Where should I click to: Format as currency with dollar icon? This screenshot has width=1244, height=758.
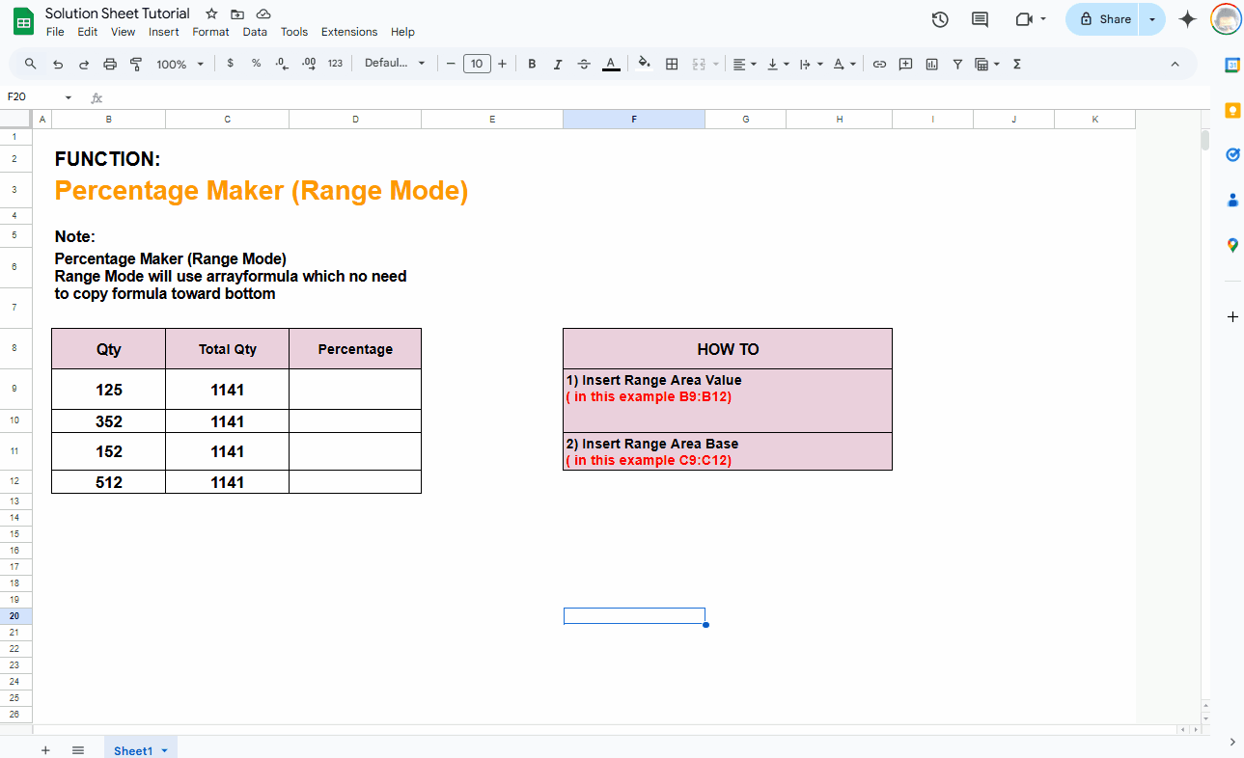[x=230, y=64]
